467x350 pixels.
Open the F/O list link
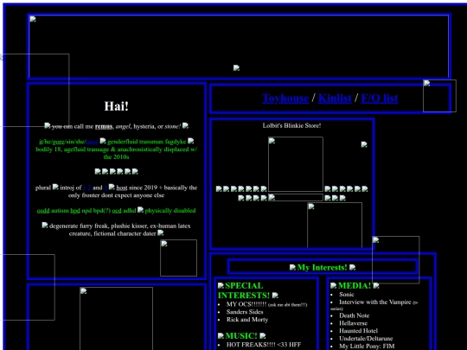coord(379,98)
